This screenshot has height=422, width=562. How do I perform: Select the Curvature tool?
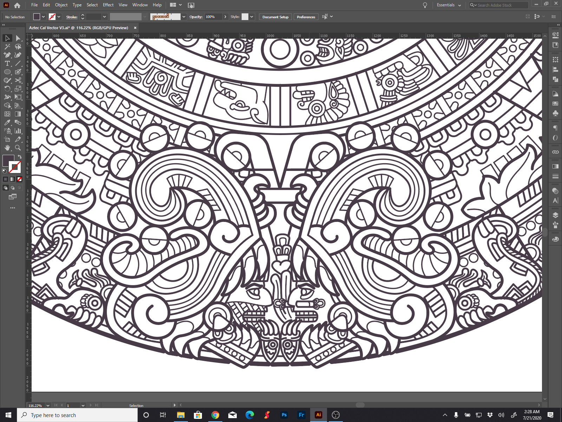pos(18,55)
